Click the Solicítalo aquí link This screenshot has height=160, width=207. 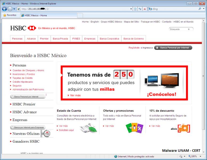(66, 130)
